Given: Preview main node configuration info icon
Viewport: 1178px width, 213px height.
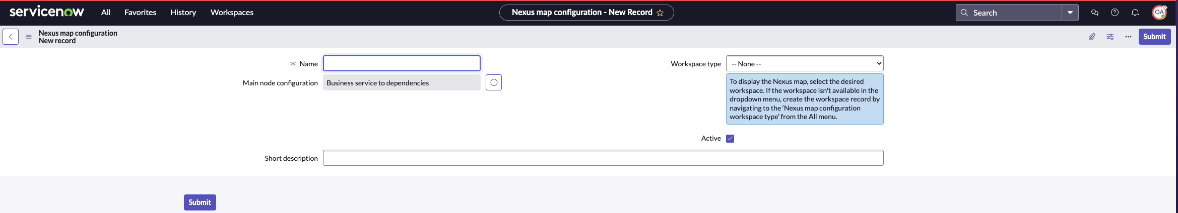Looking at the screenshot, I should [494, 82].
